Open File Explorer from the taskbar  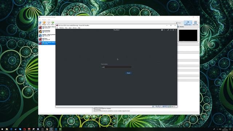7,129
